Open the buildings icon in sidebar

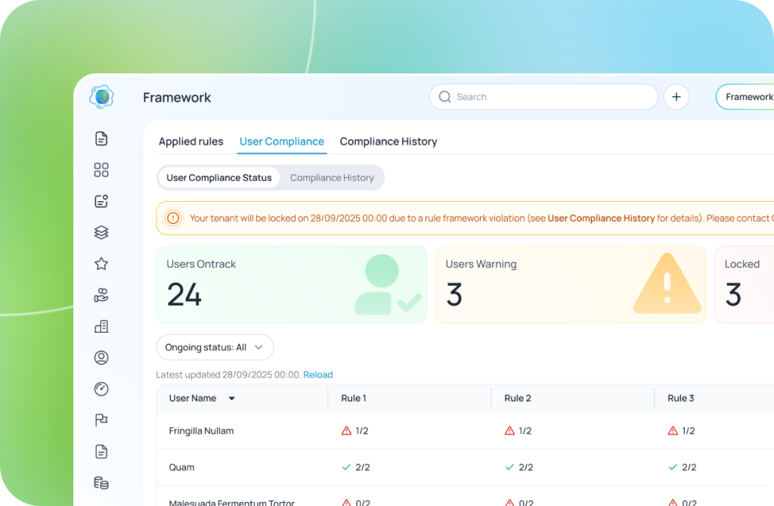101,327
